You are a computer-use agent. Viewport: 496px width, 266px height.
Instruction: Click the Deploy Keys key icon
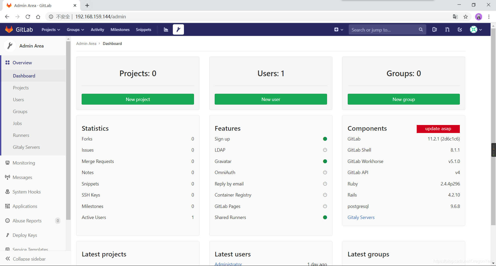point(7,235)
